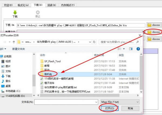Change view layout icon
162x115 pixels.
point(120,49)
